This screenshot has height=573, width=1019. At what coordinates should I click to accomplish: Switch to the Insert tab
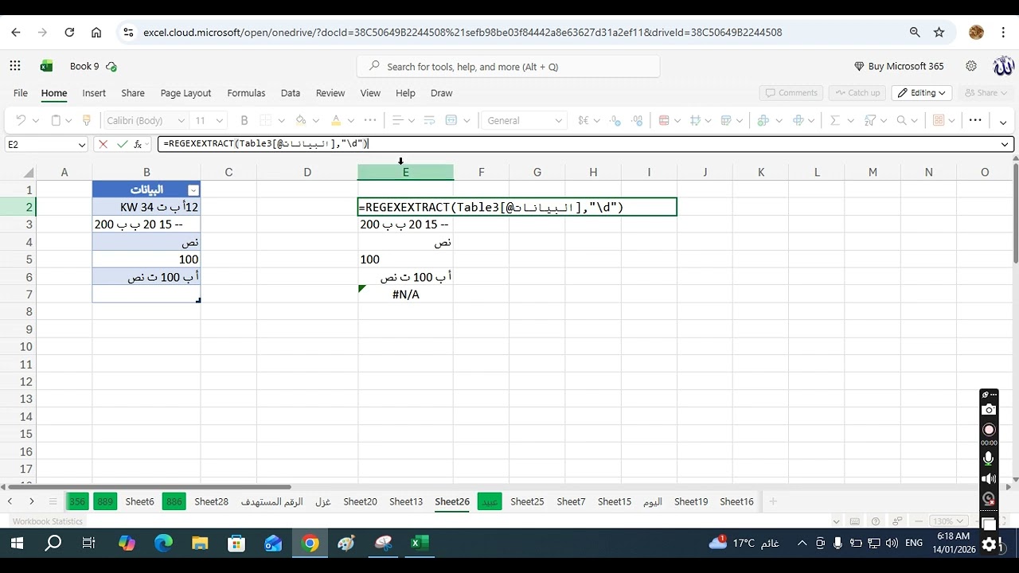pos(94,93)
